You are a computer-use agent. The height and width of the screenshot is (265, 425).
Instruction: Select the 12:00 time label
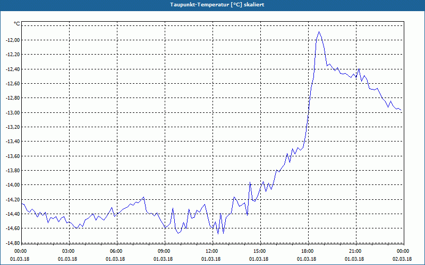tap(212, 251)
